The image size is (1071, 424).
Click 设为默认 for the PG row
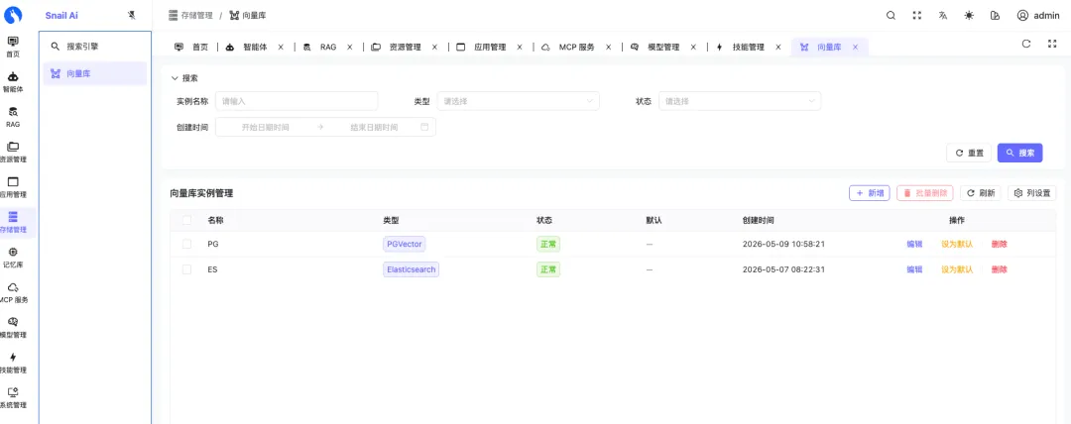(x=957, y=244)
